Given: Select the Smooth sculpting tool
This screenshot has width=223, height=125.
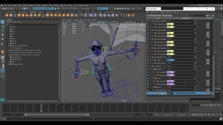Looking at the screenshot, I should tap(11, 15).
